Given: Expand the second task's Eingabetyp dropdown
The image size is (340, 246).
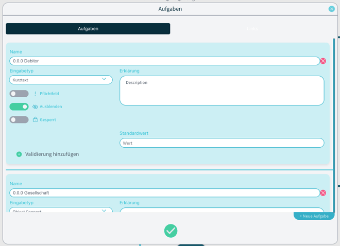Looking at the screenshot, I should click(x=61, y=210).
